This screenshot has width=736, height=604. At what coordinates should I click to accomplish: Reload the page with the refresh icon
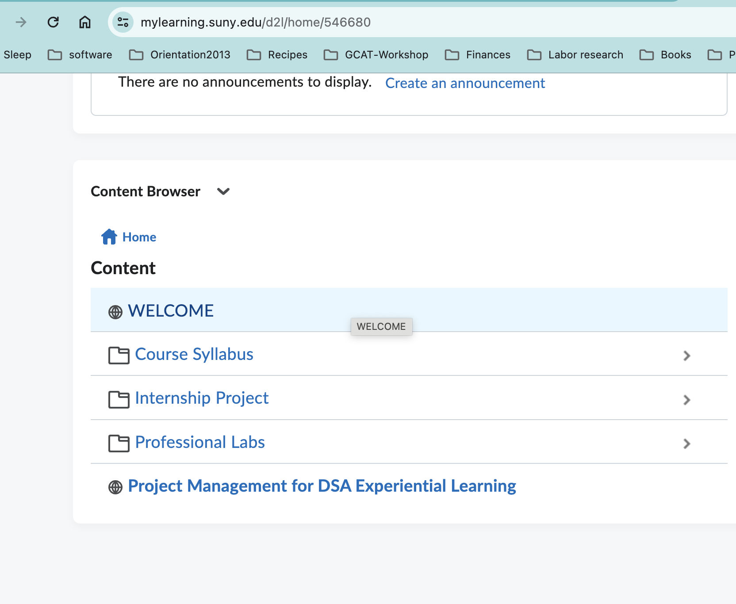click(53, 22)
